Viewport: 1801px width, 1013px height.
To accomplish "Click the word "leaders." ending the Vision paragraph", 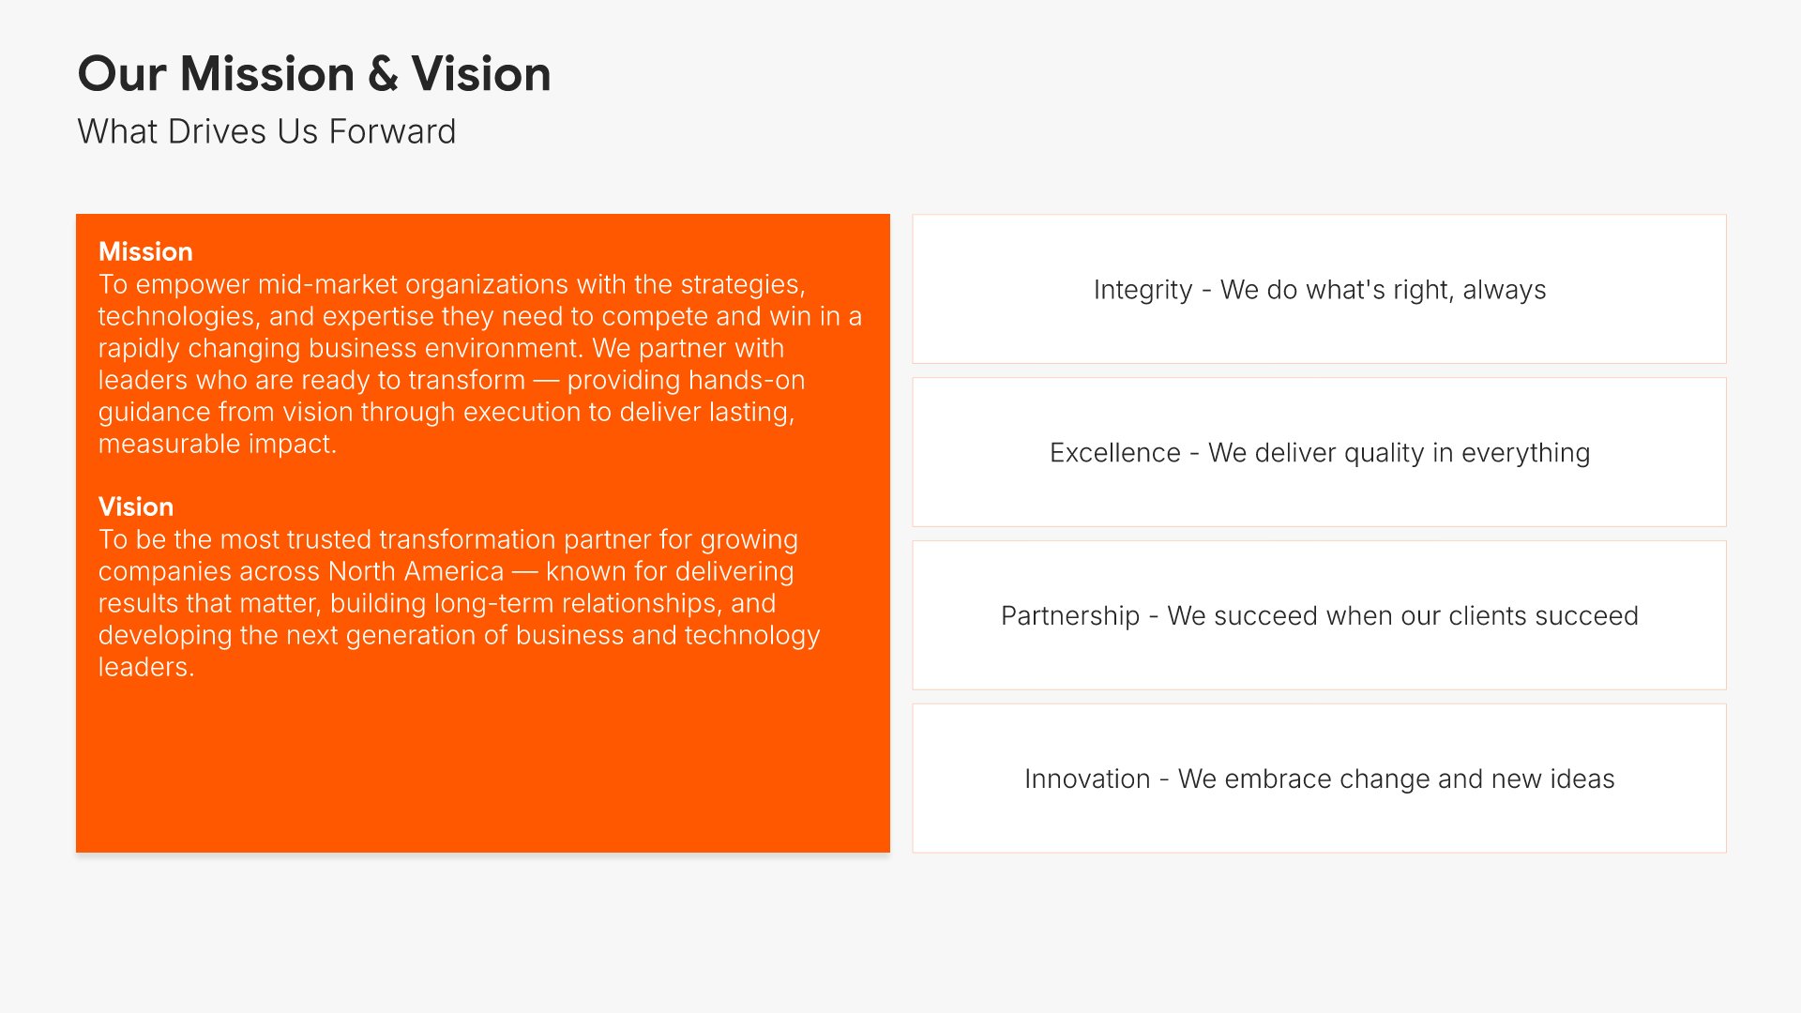I will click(x=146, y=667).
